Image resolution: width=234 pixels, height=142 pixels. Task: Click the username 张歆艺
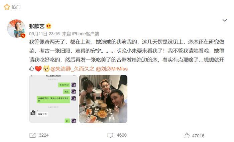[37, 26]
